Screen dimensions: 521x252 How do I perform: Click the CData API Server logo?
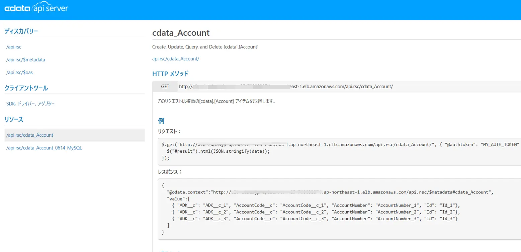pyautogui.click(x=36, y=9)
